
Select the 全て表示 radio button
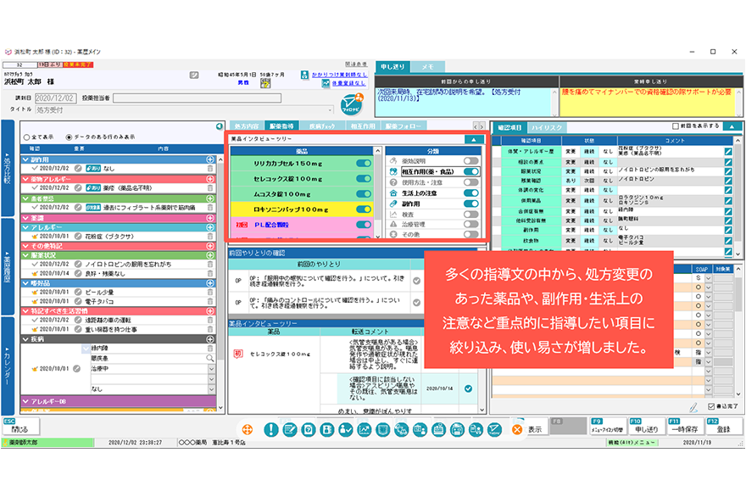pos(24,137)
